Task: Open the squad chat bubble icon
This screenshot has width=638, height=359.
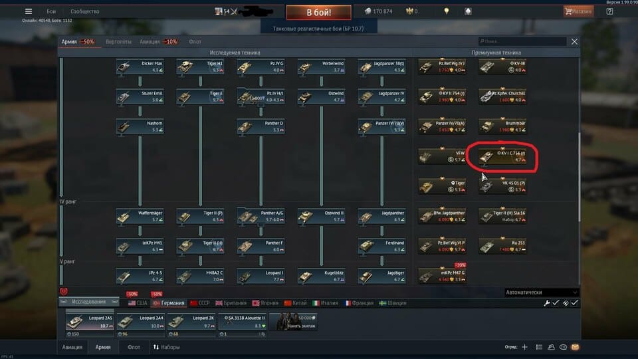Action: coord(563,347)
